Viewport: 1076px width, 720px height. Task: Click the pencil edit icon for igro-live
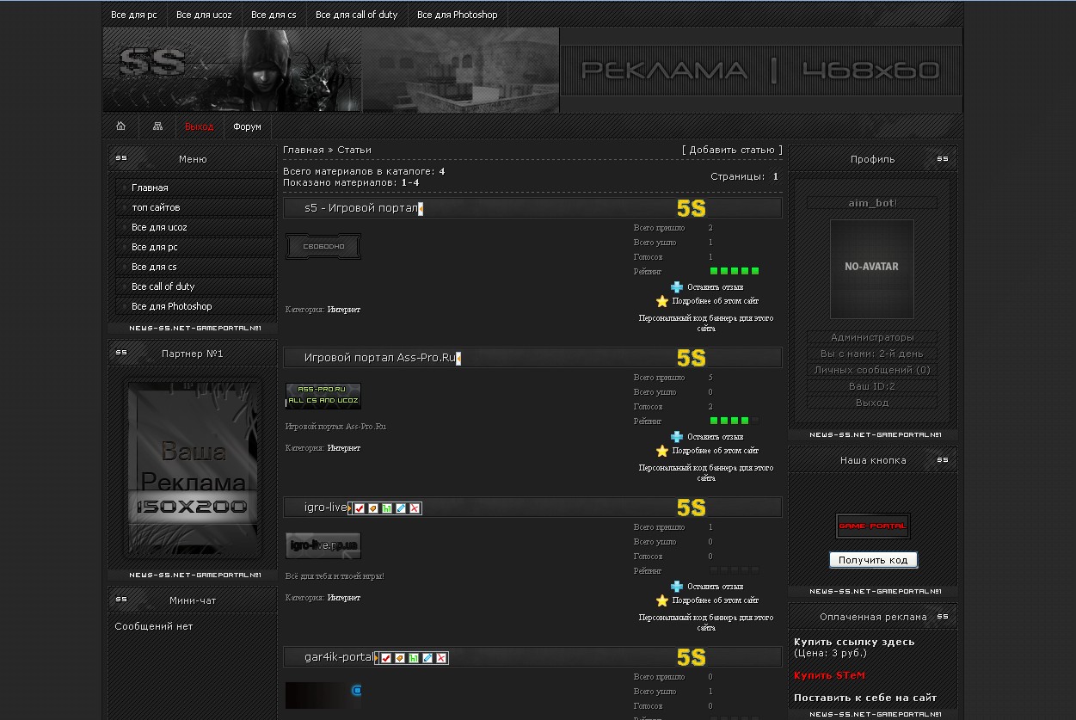[401, 508]
